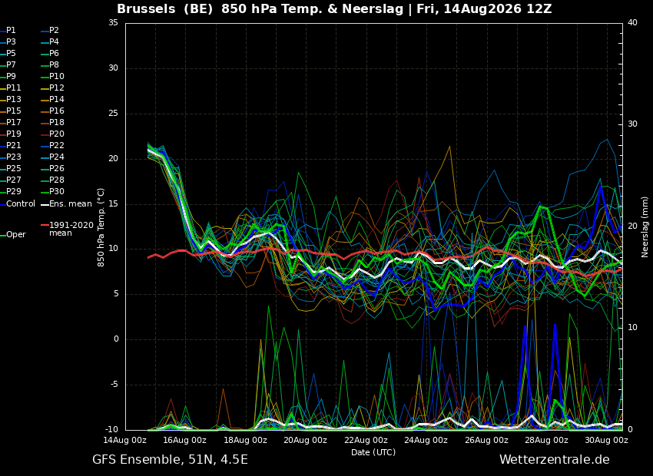Select the 40 precipitation axis value
Screen dimensions: 653x476
tap(632, 22)
